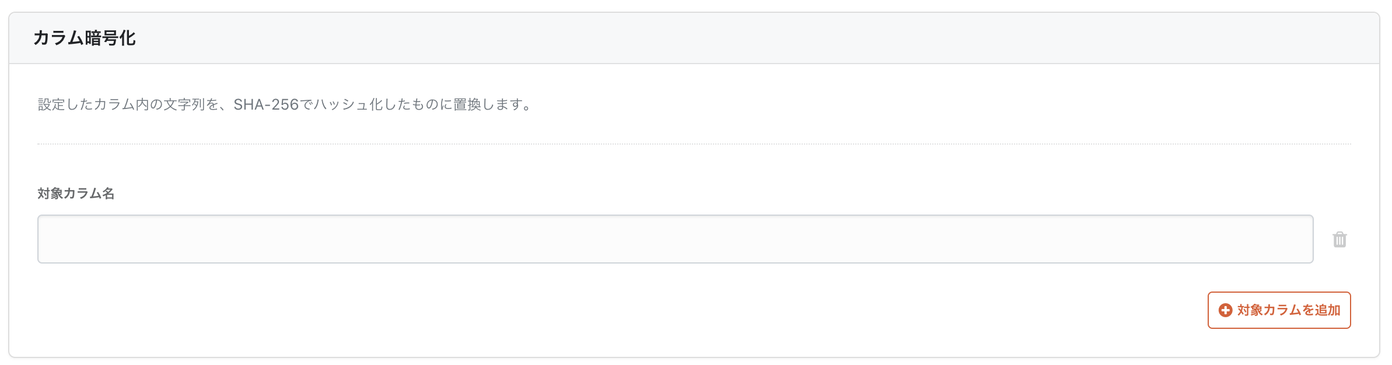Focus the 対象カラム名 input field
Screen dimensions: 1392x365
click(675, 239)
